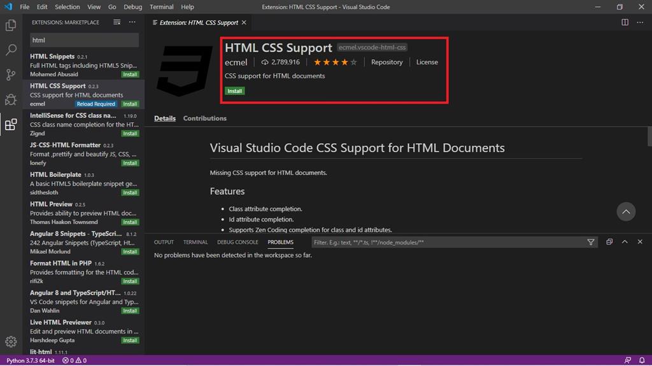The height and width of the screenshot is (366, 652).
Task: Switch to the DEBUG CONSOLE tab
Action: (x=237, y=242)
